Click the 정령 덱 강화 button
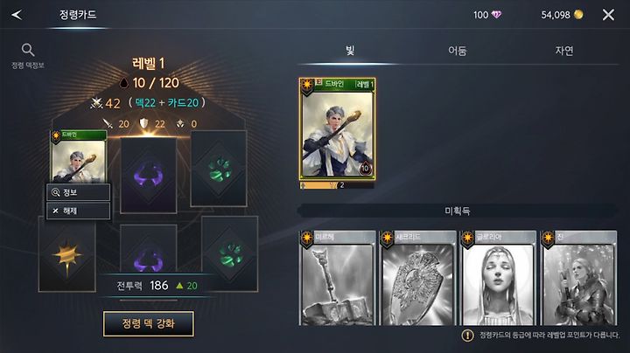Image resolution: width=630 pixels, height=353 pixels. pos(149,323)
